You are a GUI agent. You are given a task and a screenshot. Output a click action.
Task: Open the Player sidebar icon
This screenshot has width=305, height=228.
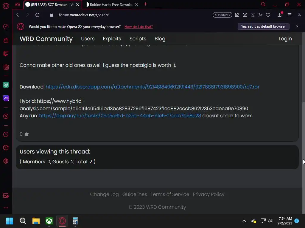[6, 116]
